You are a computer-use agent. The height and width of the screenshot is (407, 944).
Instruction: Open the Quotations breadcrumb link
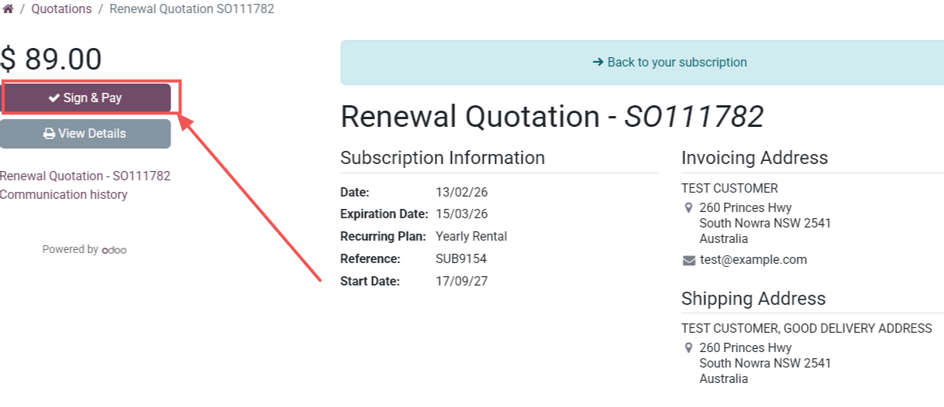[61, 9]
